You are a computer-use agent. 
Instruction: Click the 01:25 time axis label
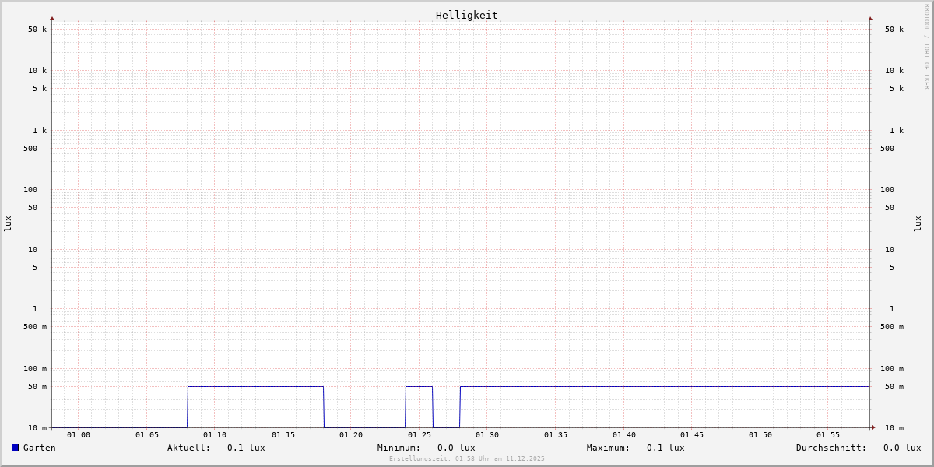click(x=420, y=435)
